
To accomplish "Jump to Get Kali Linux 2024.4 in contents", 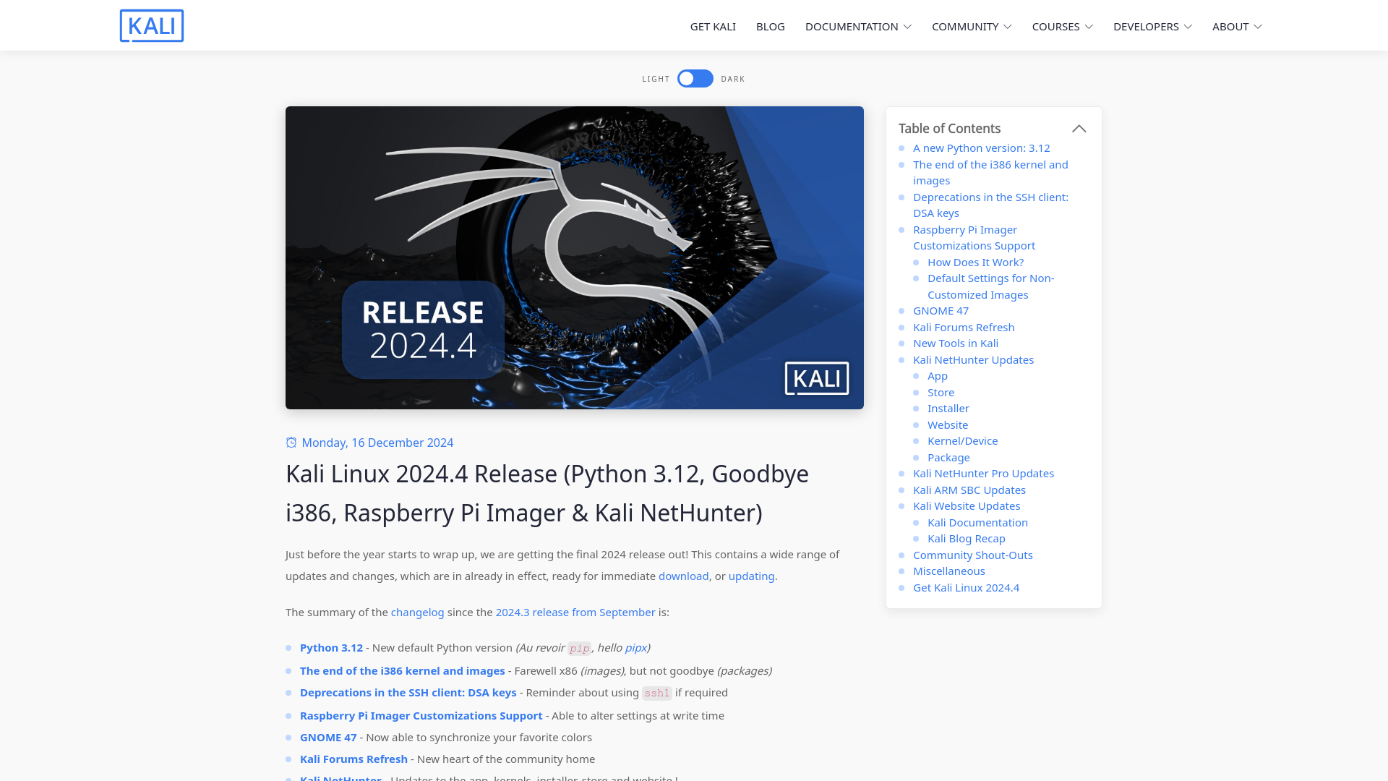I will pos(966,588).
